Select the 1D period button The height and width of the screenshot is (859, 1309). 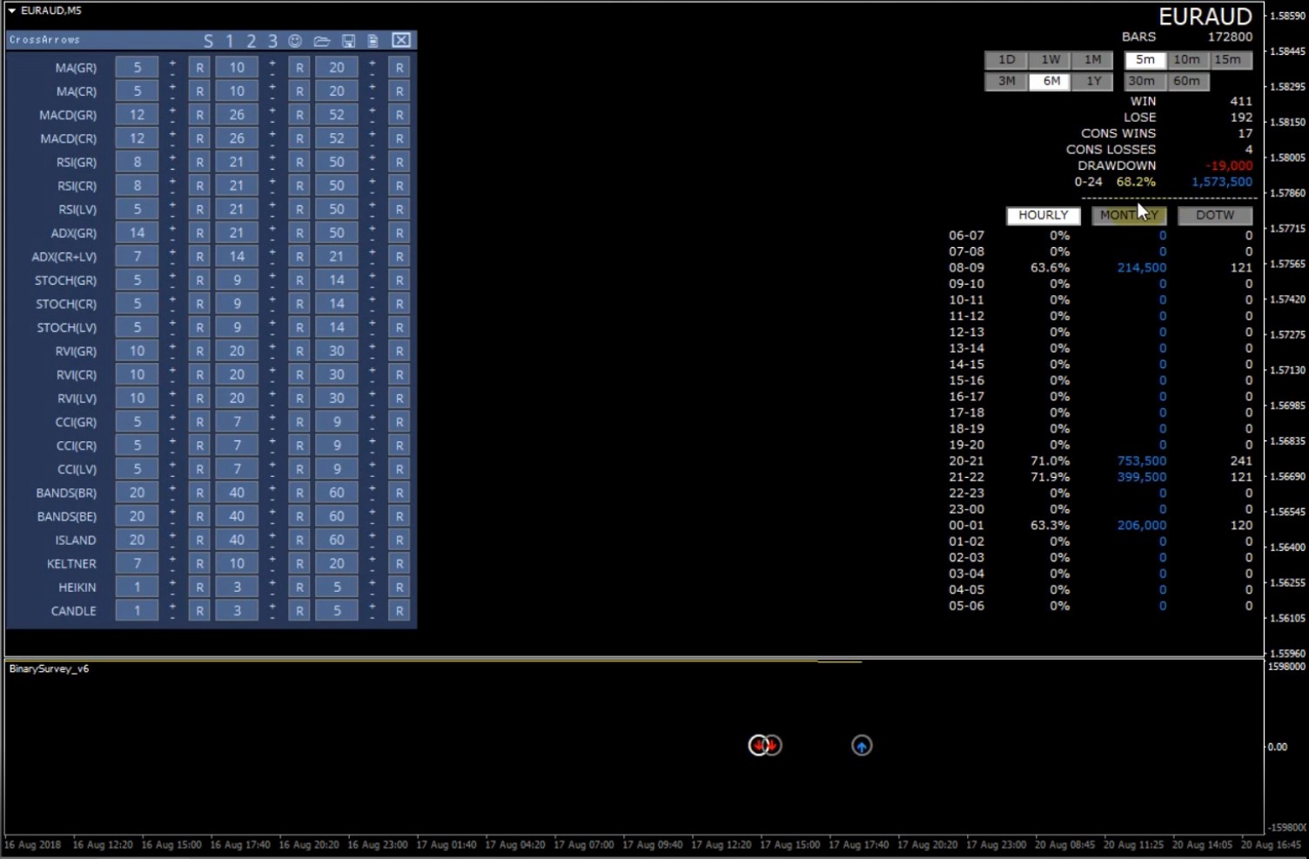click(1006, 60)
